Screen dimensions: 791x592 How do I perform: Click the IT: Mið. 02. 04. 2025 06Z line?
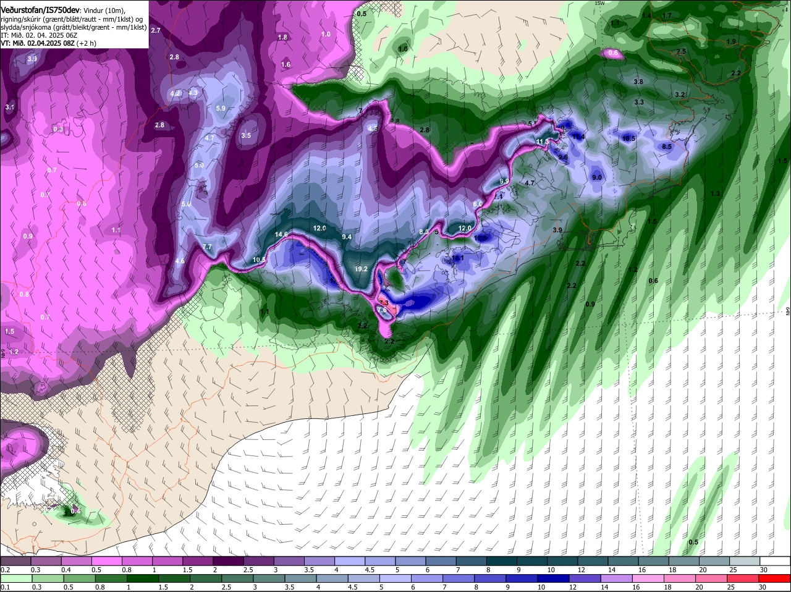click(x=39, y=35)
